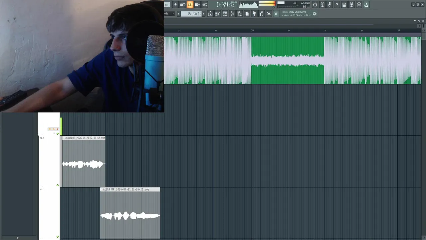Open the audio editor scissors icon

322,4
